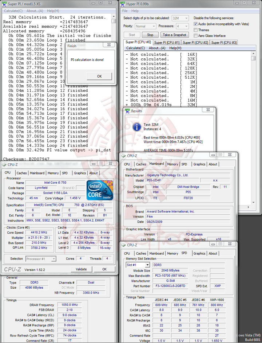Click the Results dialog info icon
Viewport: 262px width, 343px height.
click(137, 127)
